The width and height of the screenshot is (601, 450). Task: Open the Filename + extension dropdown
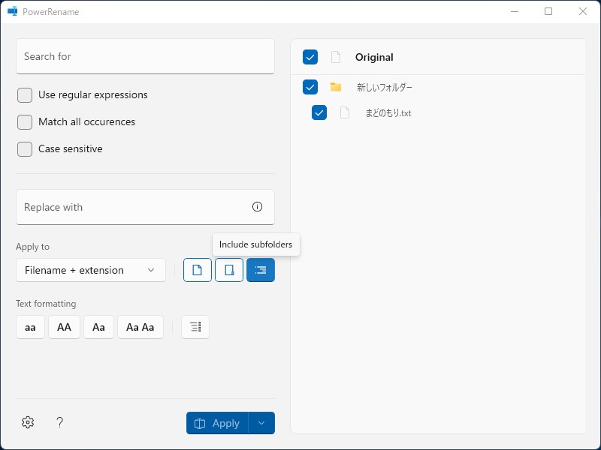click(91, 270)
